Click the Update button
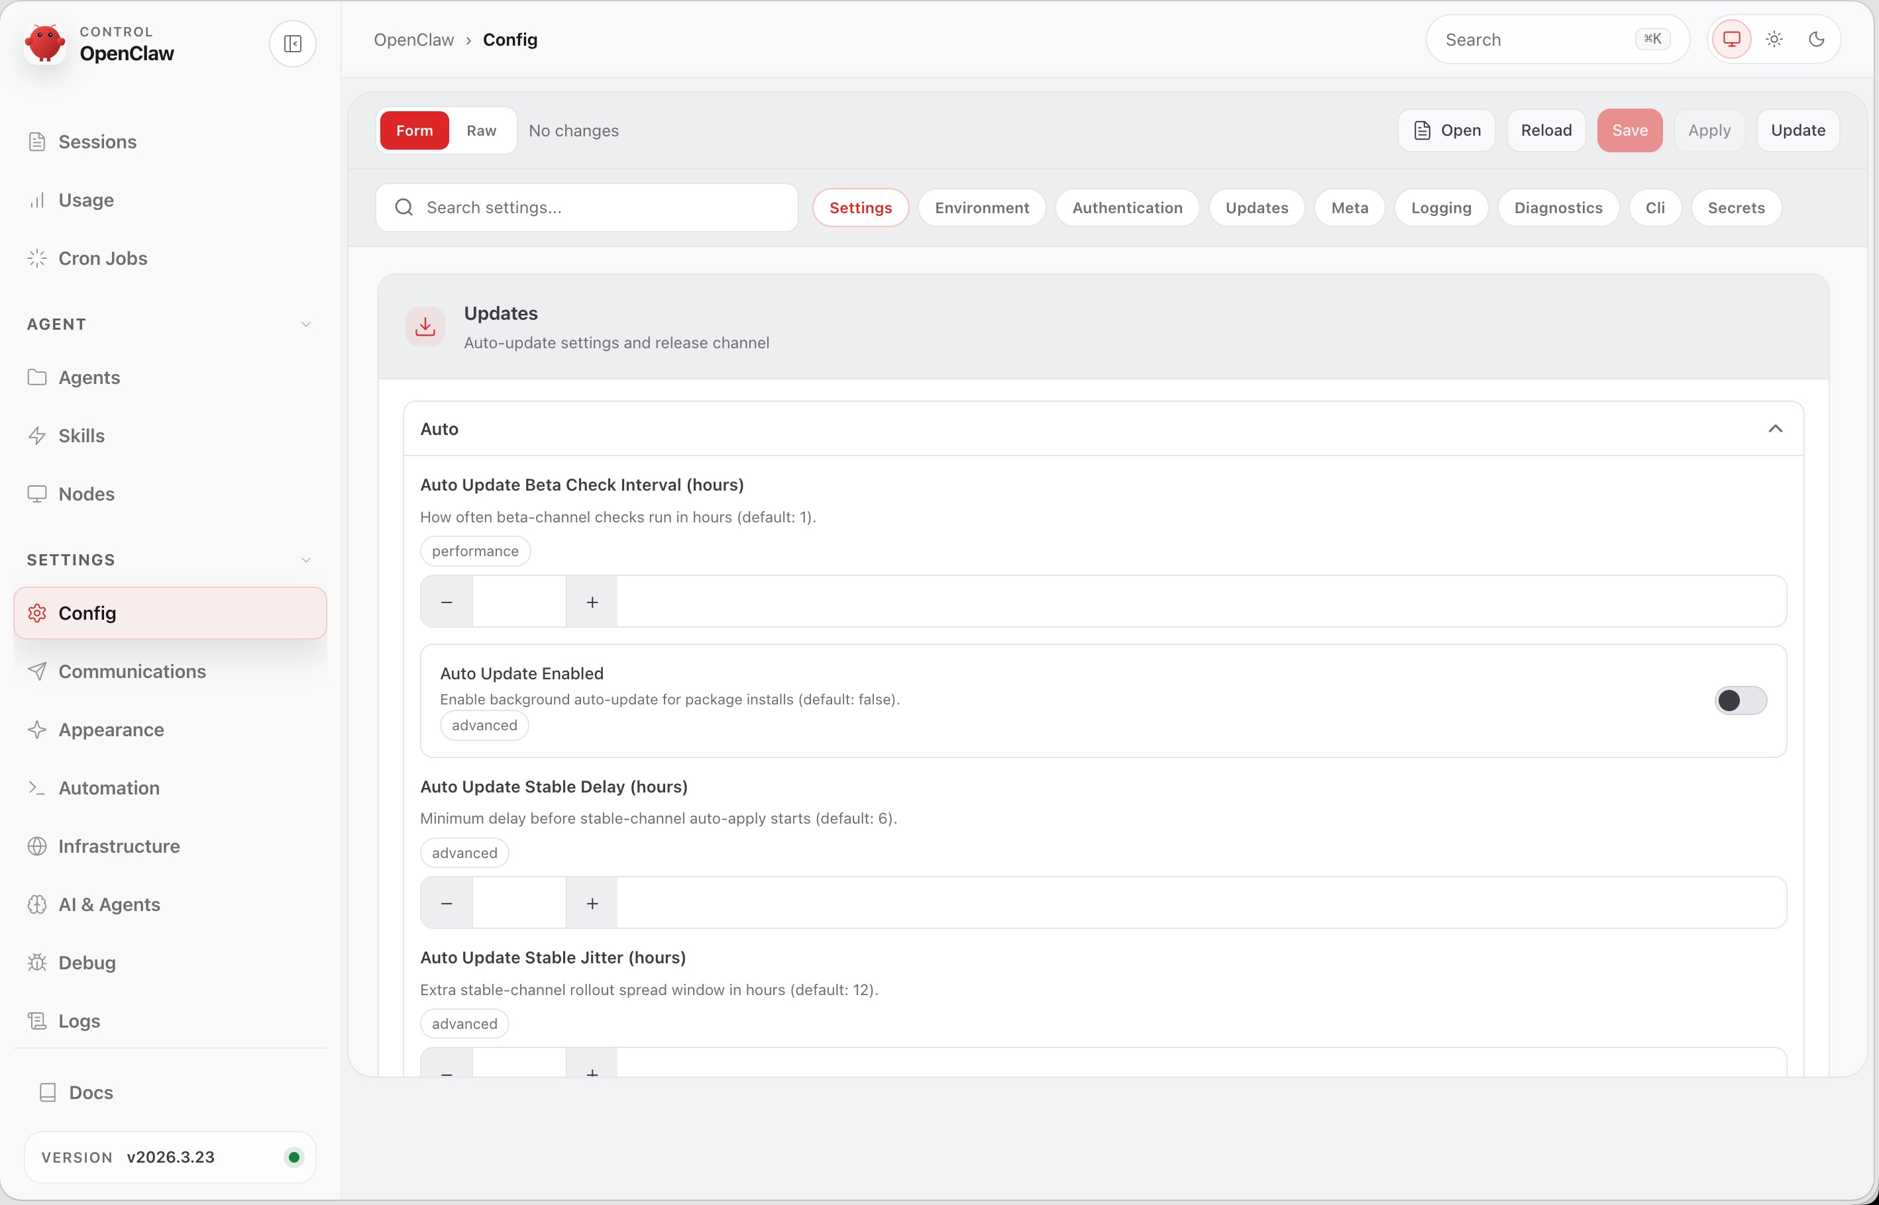The width and height of the screenshot is (1879, 1205). pos(1798,130)
